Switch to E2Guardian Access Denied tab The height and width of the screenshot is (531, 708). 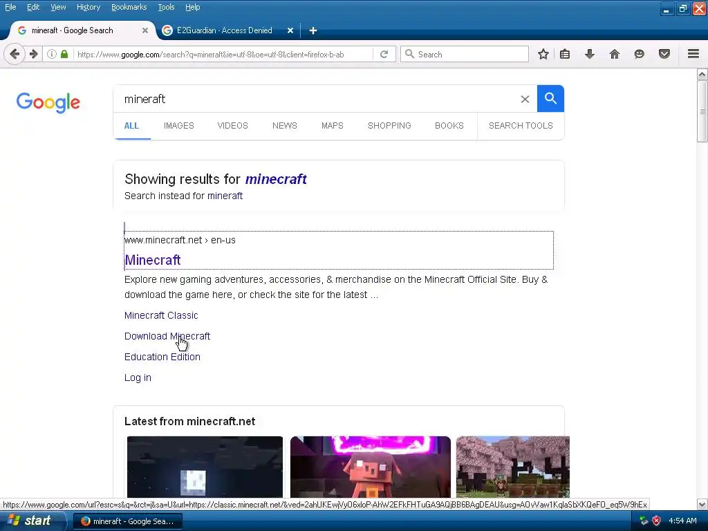[x=225, y=30]
